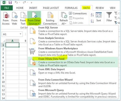Open the Sort dialog icon
This screenshot has width=121, height=101.
tap(99, 15)
